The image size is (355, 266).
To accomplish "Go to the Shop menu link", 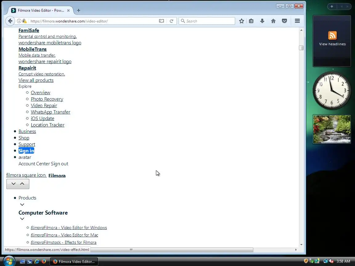I will tap(24, 138).
